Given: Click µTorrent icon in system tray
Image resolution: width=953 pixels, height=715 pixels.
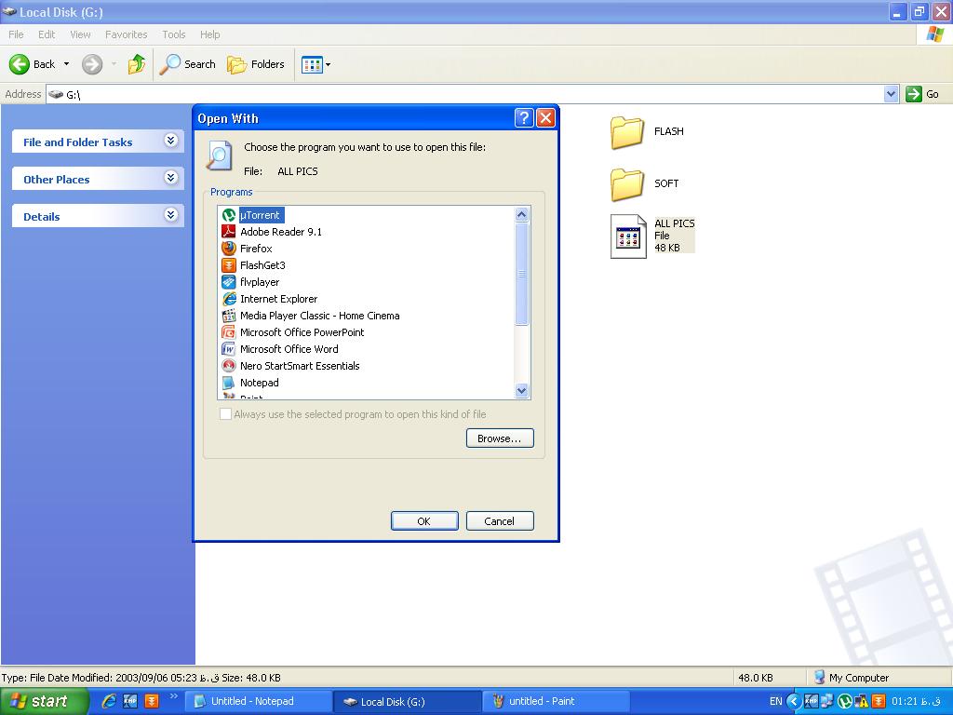Looking at the screenshot, I should pos(845,701).
